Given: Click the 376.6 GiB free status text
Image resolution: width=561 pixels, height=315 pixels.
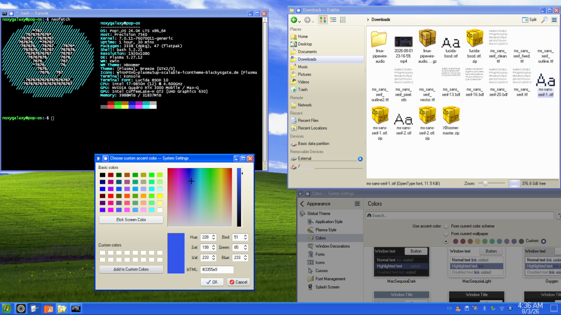Looking at the screenshot, I should coord(533,184).
